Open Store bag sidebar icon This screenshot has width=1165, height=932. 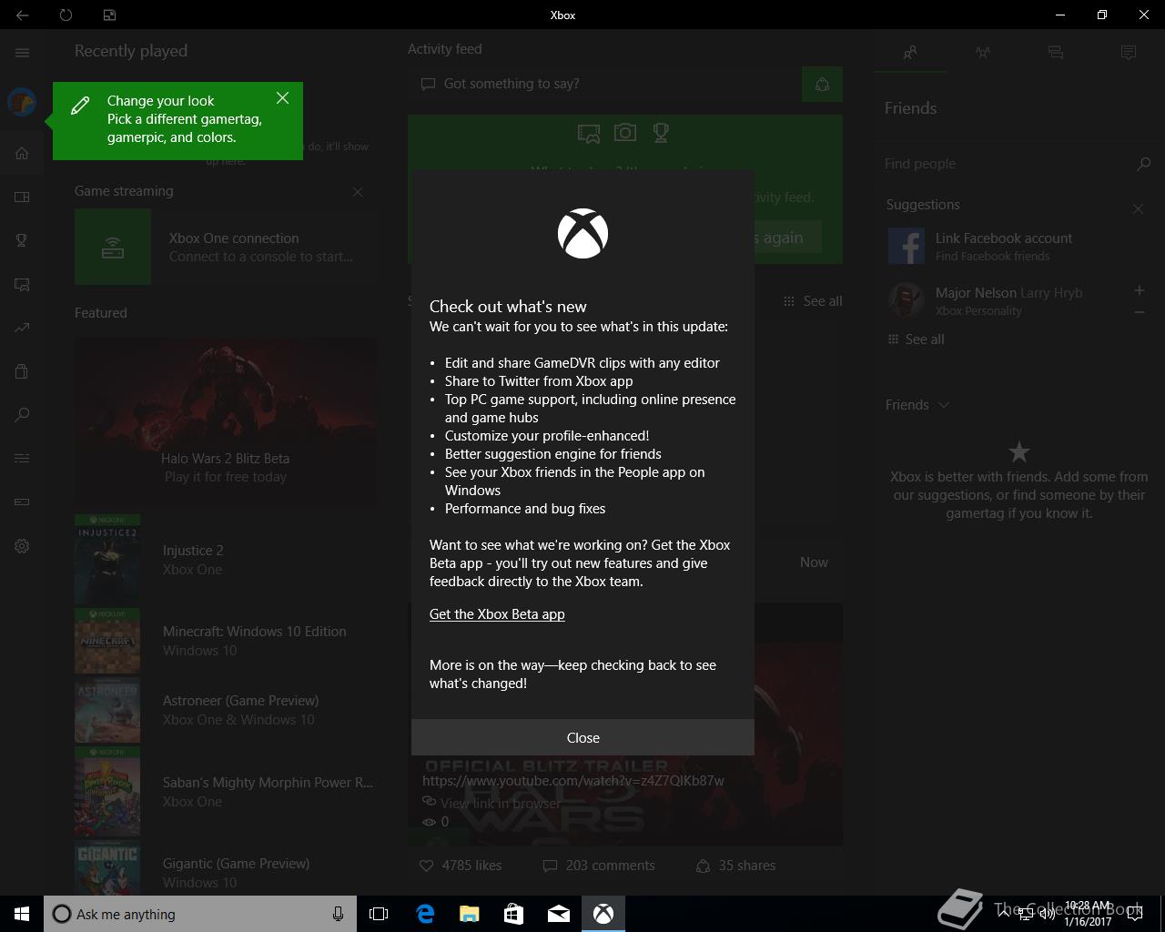[22, 371]
